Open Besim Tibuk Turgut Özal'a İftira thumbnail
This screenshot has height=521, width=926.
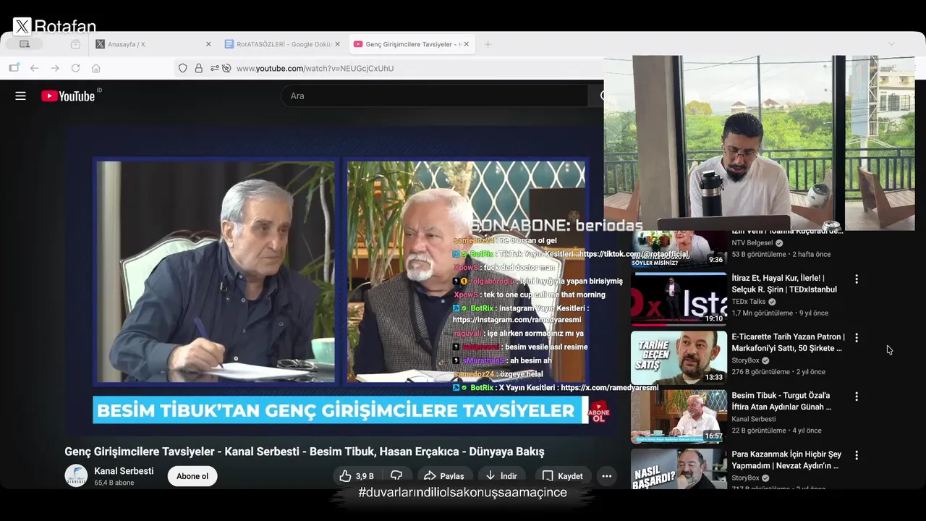point(679,416)
